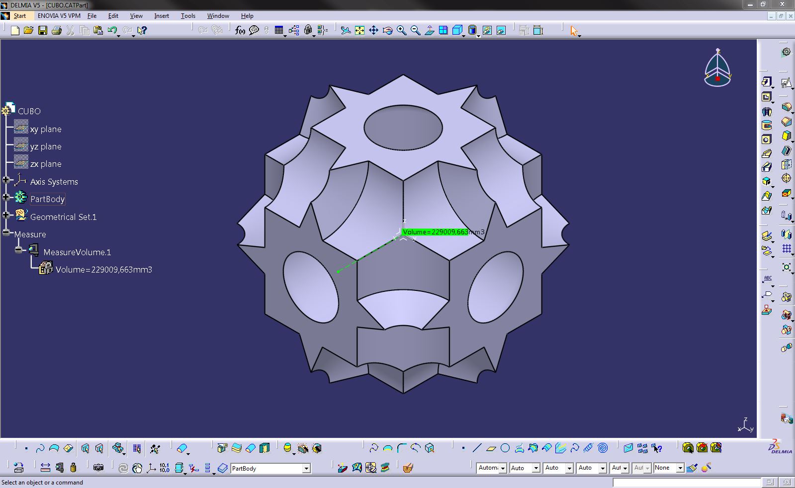Click the Capture camera icon
795x488 pixels.
(98, 468)
